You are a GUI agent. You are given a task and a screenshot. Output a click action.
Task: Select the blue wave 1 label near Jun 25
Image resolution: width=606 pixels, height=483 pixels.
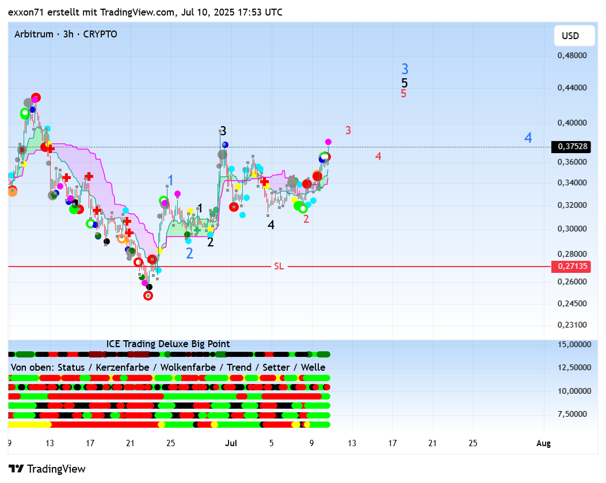coord(170,180)
